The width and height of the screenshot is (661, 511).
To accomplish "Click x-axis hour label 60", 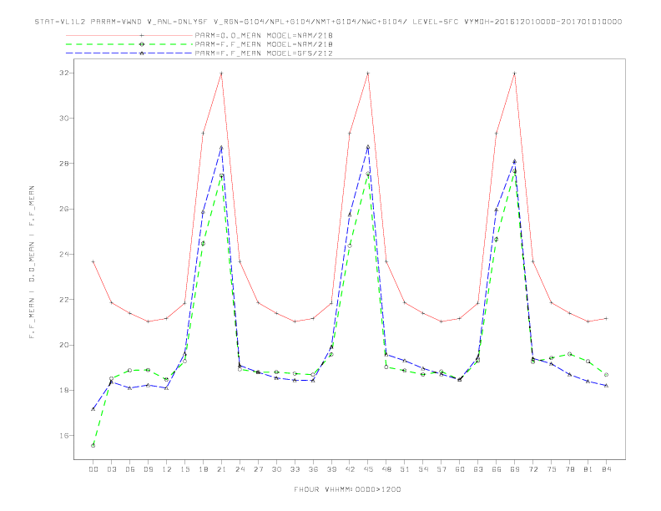I will click(x=460, y=469).
